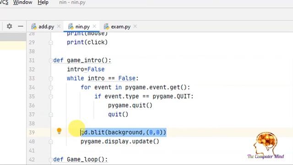Viewport: 293px width, 165px height.
Task: Click nin.py file icon in tab
Action: click(x=71, y=27)
